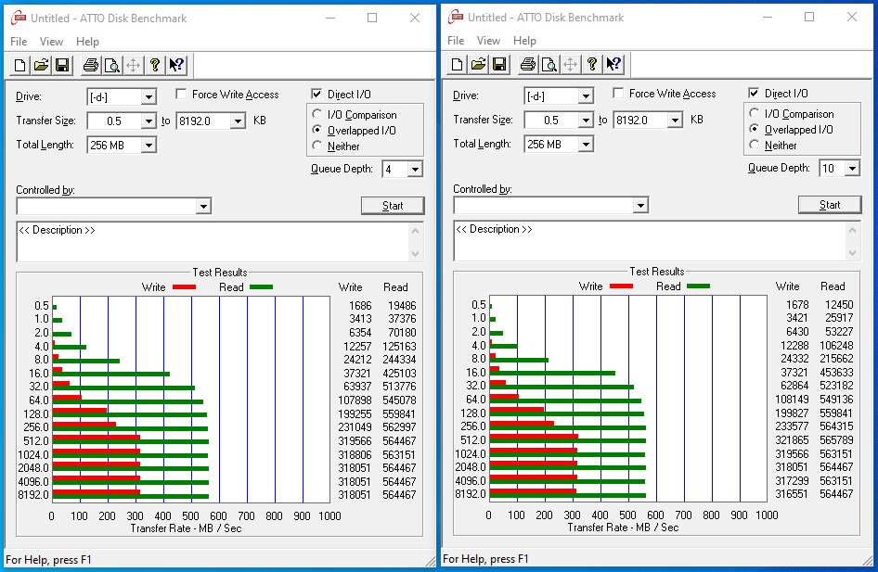Click Open folder icon in left window toolbar
This screenshot has height=572, width=878.
pos(41,66)
